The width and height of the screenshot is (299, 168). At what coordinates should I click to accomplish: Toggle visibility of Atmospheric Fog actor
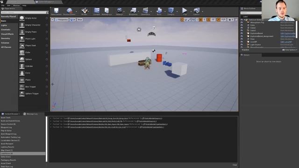tap(242, 22)
